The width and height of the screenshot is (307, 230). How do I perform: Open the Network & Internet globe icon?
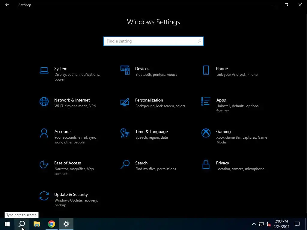[x=44, y=102]
